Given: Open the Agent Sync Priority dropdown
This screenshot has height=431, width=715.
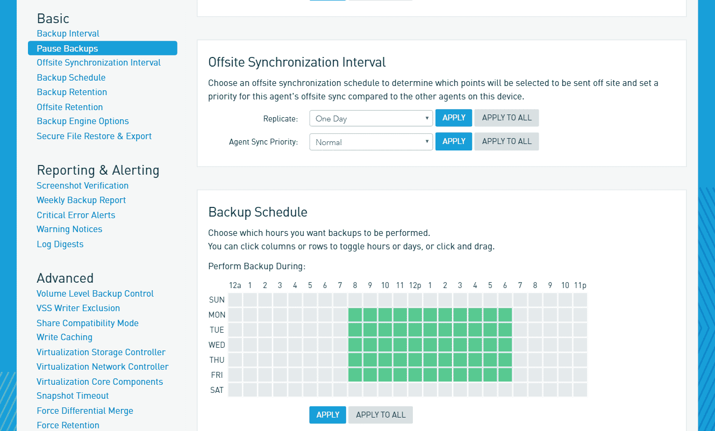Looking at the screenshot, I should [370, 141].
